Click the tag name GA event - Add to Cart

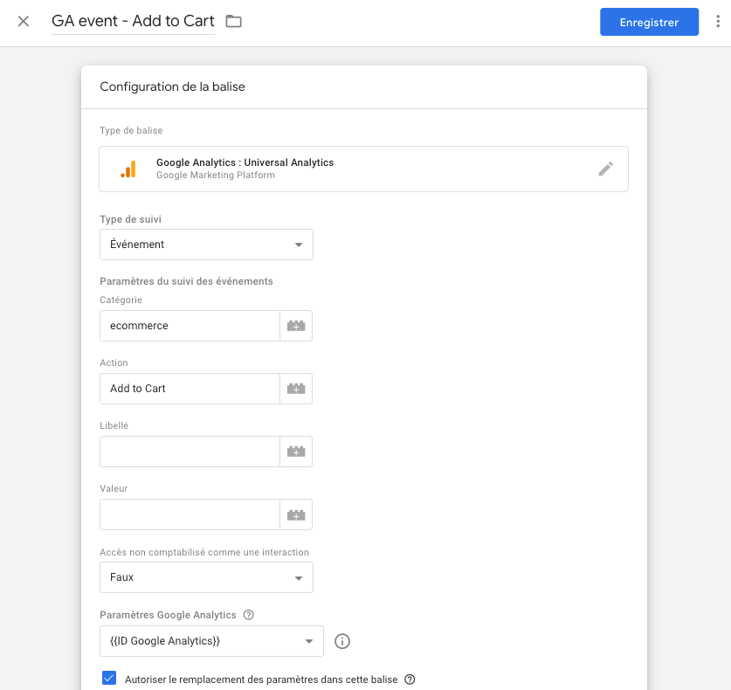[133, 22]
